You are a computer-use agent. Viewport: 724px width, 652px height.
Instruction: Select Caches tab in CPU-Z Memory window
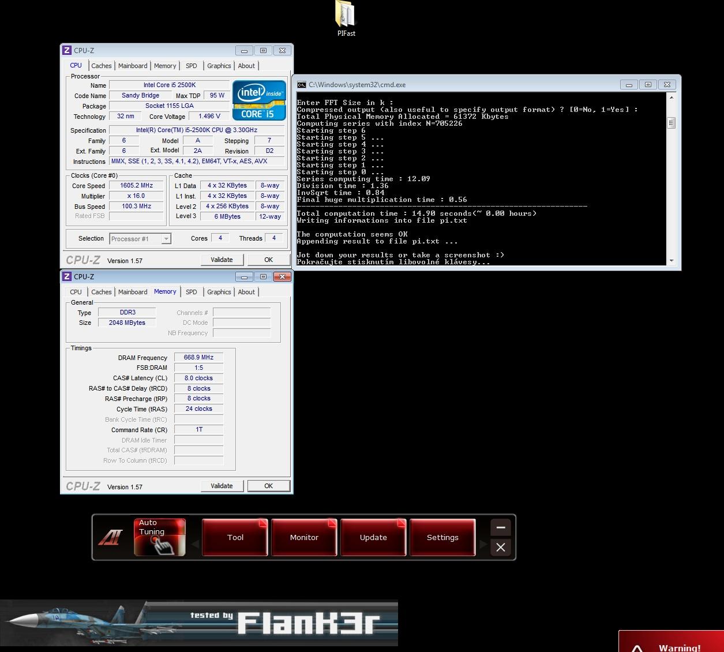coord(101,293)
